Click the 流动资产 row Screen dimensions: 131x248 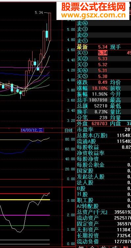click(104, 218)
